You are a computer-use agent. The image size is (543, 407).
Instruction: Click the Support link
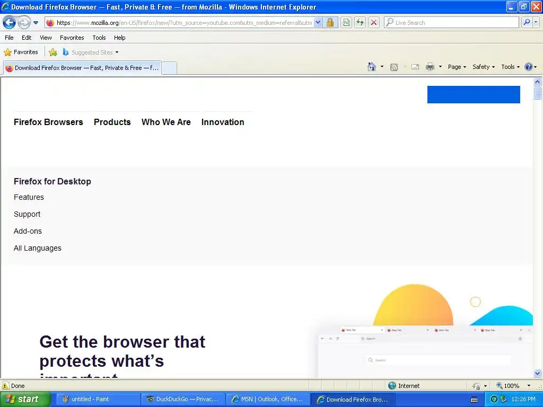(27, 214)
